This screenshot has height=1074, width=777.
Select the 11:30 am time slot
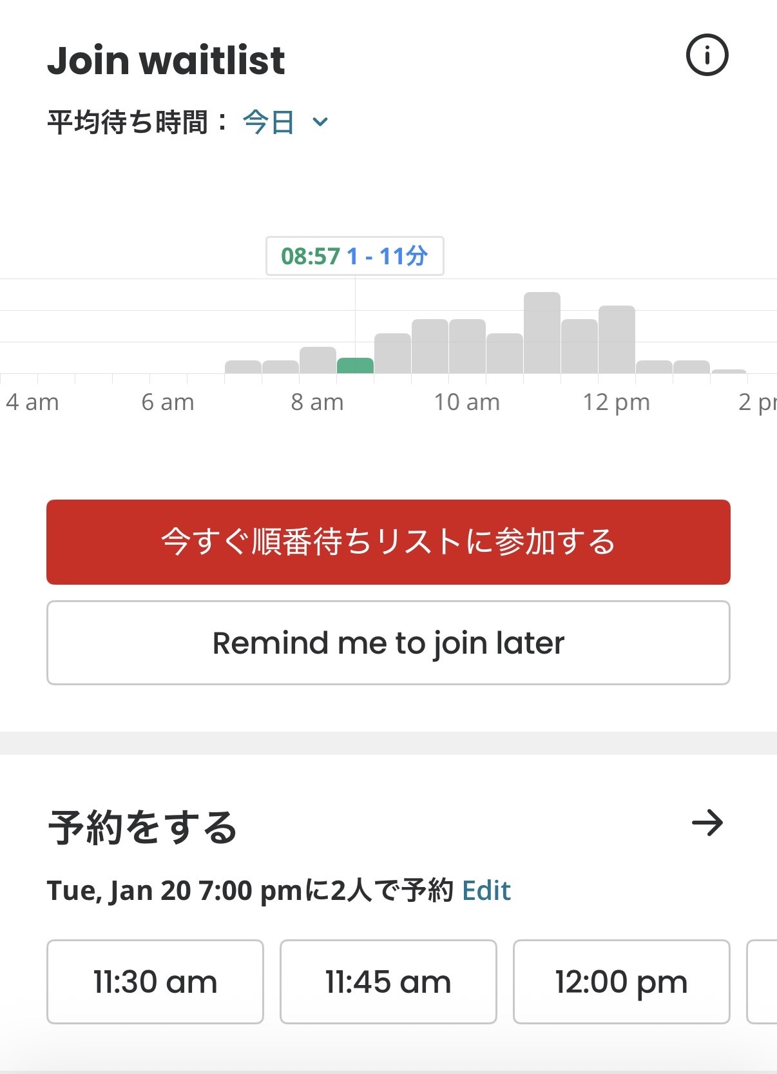155,982
